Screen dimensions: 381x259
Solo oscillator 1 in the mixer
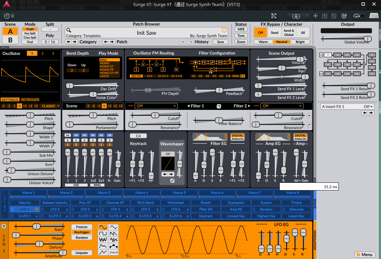pyautogui.click(x=68, y=140)
